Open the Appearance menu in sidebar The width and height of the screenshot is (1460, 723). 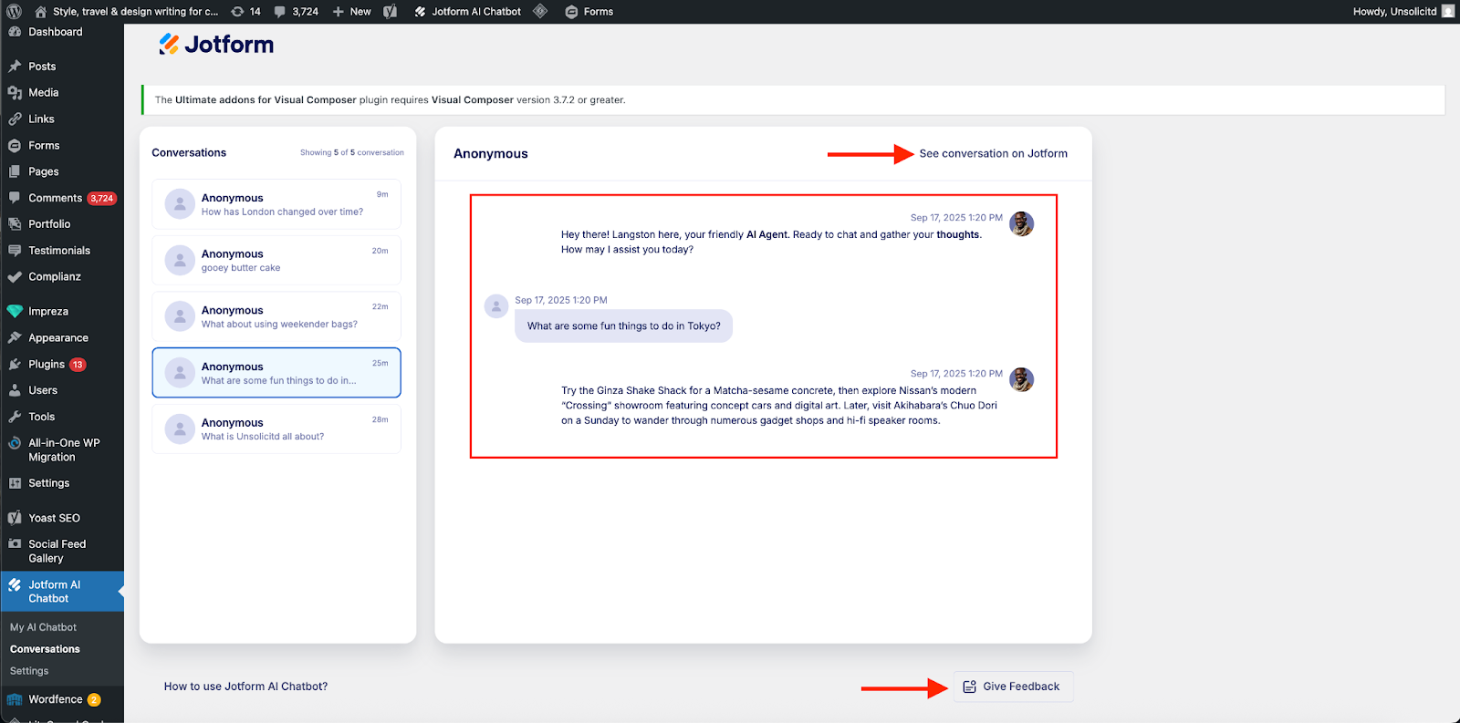coord(57,337)
